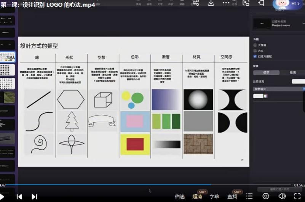Open the 顏色填充 fill type dropdown

(x=279, y=89)
